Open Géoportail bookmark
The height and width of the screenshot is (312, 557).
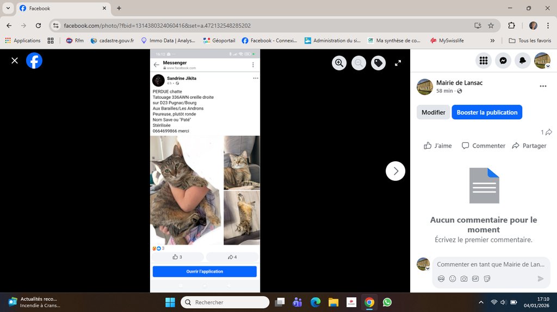tap(219, 41)
